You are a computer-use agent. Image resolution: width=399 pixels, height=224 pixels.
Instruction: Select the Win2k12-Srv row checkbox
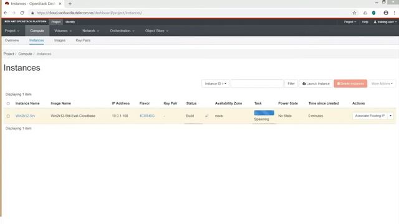pos(8,116)
